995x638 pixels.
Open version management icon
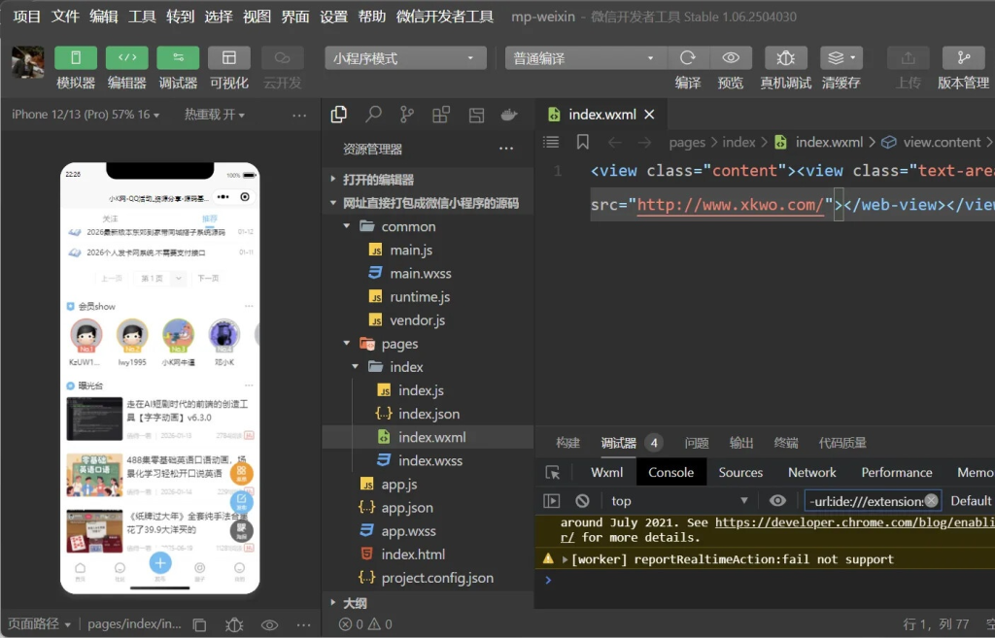coord(963,58)
